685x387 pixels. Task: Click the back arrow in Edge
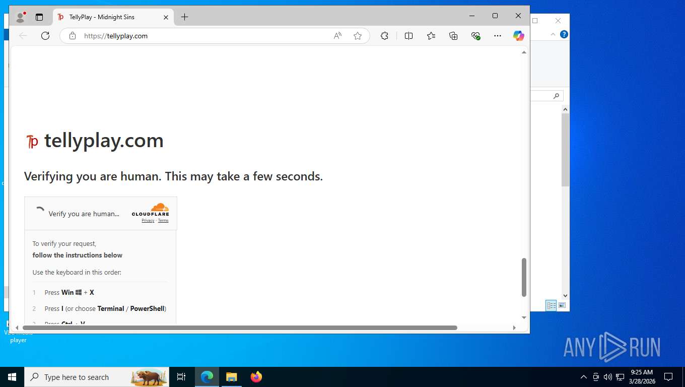coord(23,36)
